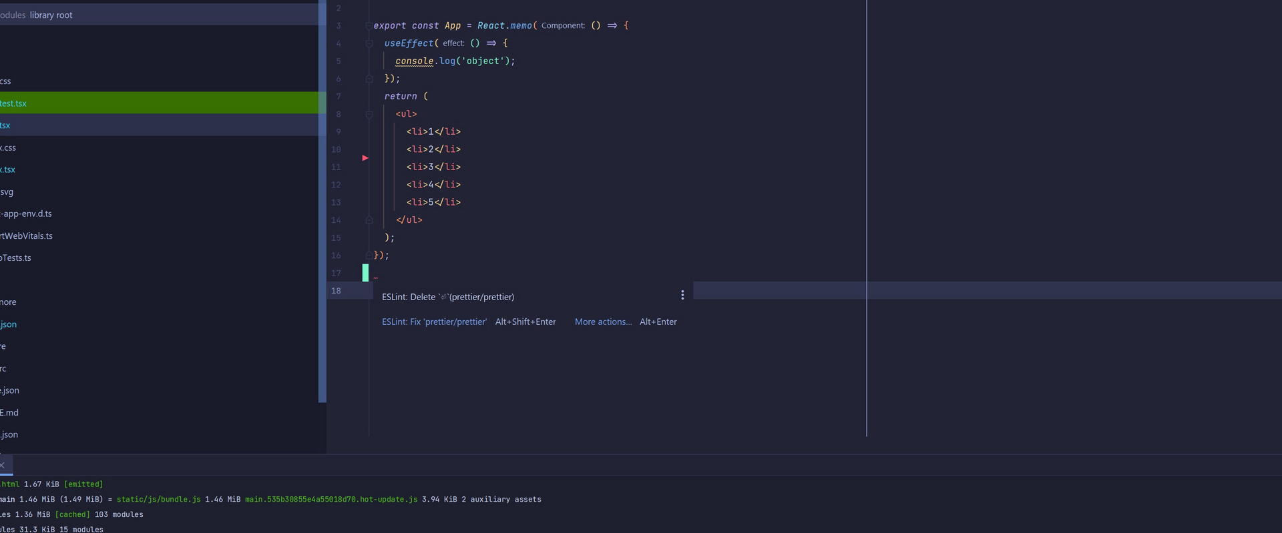Open the -app-env.d.ts file
The image size is (1282, 533).
coord(26,213)
